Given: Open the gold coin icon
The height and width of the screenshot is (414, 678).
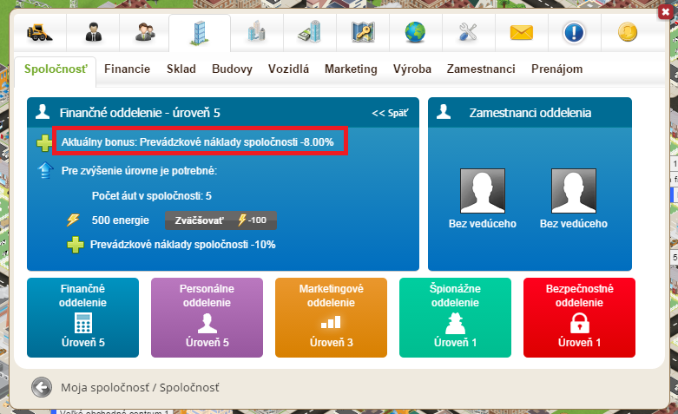Looking at the screenshot, I should [x=628, y=32].
